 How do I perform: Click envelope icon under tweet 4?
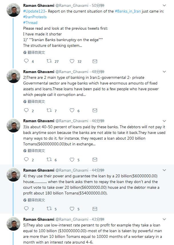[95, 209]
